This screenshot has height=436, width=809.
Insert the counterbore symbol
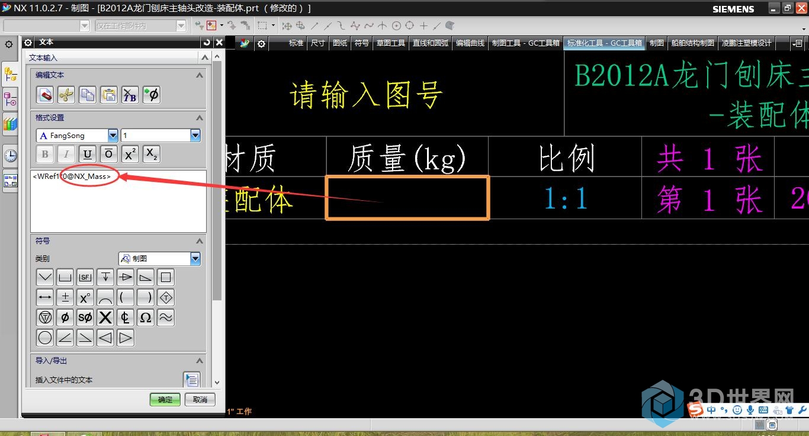65,277
